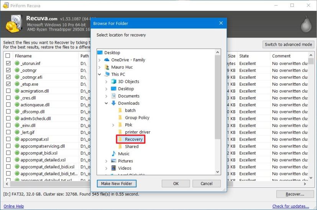The height and width of the screenshot is (210, 317).
Task: Click the Downloads blue arrow icon
Action: [113, 103]
